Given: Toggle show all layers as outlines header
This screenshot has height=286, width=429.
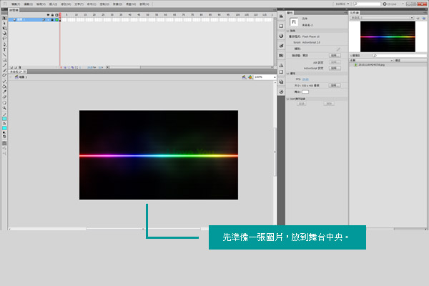Looking at the screenshot, I should point(56,15).
